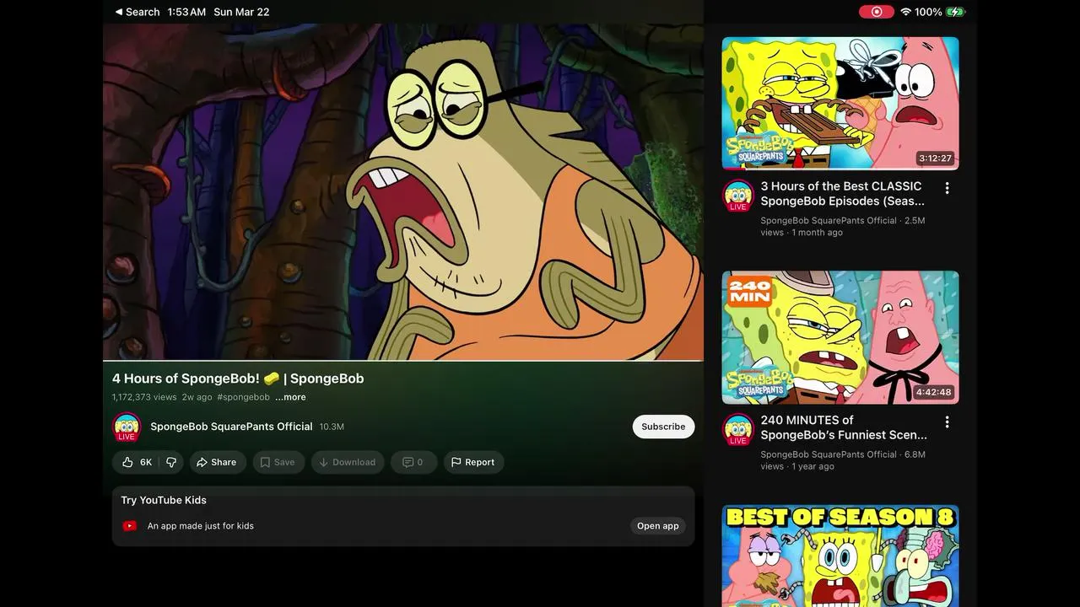The width and height of the screenshot is (1080, 607).
Task: Tap channel avatar beside 3 Hours CLASSIC video
Action: 738,196
